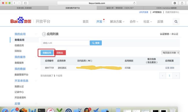This screenshot has width=188, height=112.
Task: Open the blue W icon in dock
Action: 32,110
